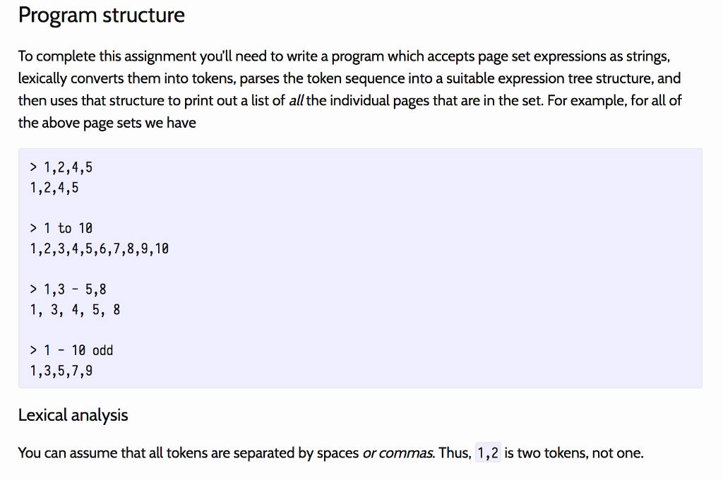Click the text the above page sets we have
723x480 pixels.
(x=107, y=123)
